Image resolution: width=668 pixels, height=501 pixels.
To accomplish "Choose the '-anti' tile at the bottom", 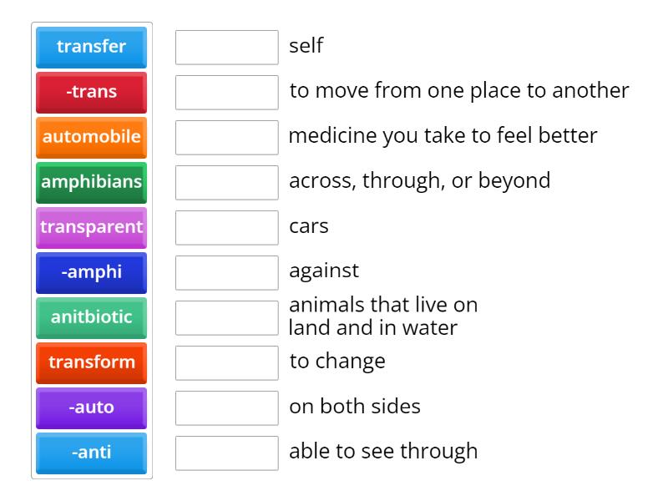I will 91,453.
